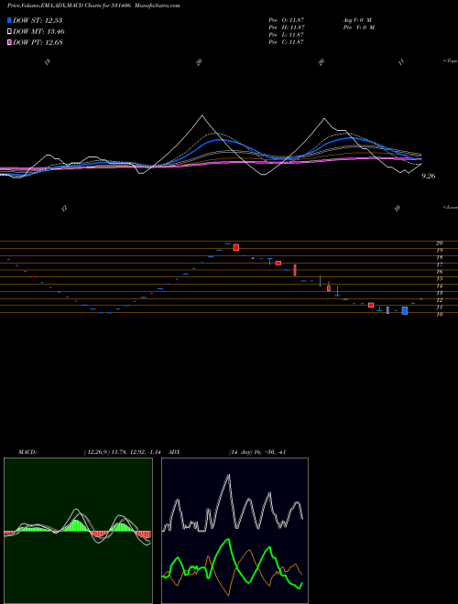Click the price axis label 13
458x604 pixels.
[x=439, y=293]
